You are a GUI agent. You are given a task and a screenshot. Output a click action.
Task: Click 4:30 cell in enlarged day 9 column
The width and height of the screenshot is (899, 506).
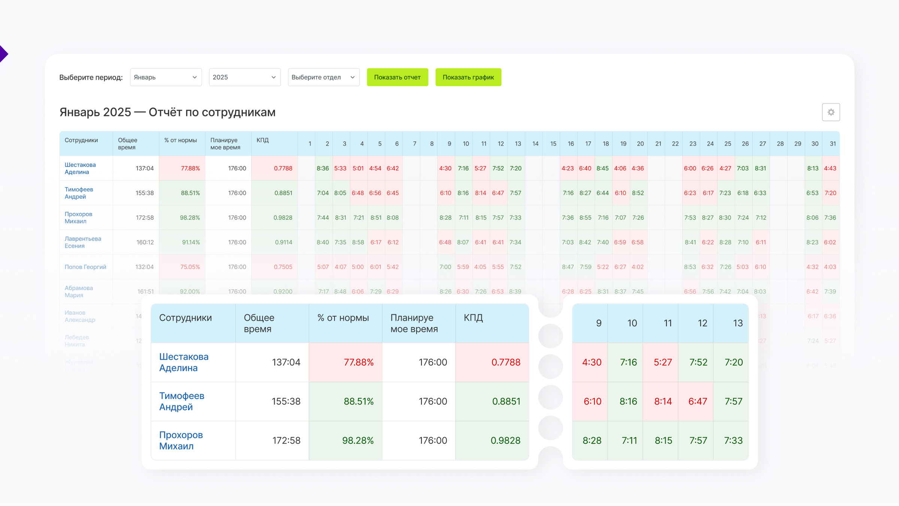pos(591,362)
